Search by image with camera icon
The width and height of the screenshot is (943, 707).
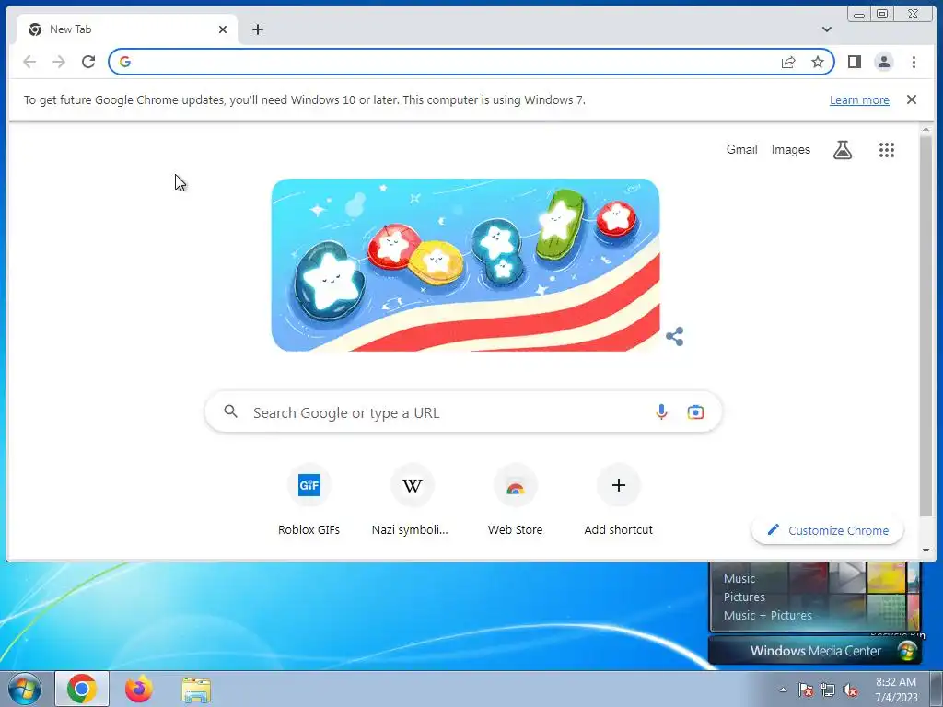point(695,412)
